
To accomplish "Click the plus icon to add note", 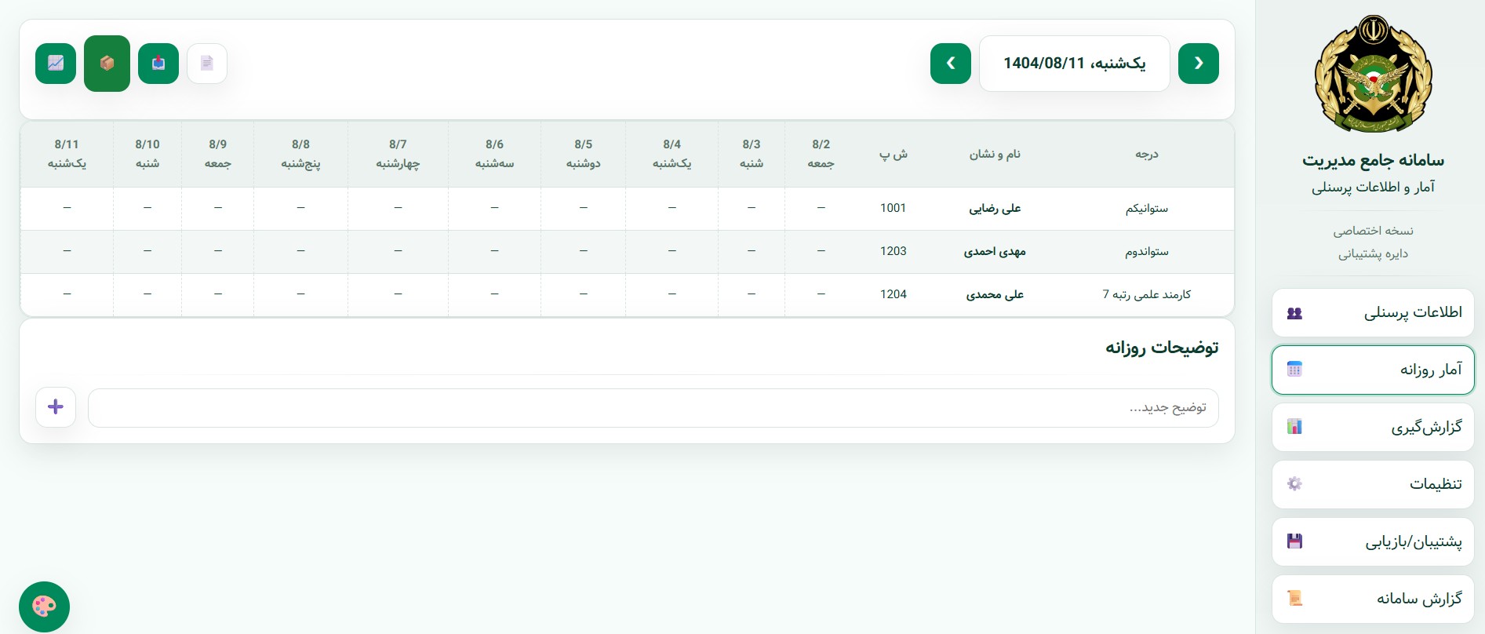I will tap(56, 407).
